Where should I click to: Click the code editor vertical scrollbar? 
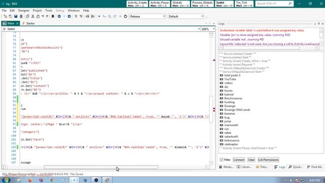(211, 109)
